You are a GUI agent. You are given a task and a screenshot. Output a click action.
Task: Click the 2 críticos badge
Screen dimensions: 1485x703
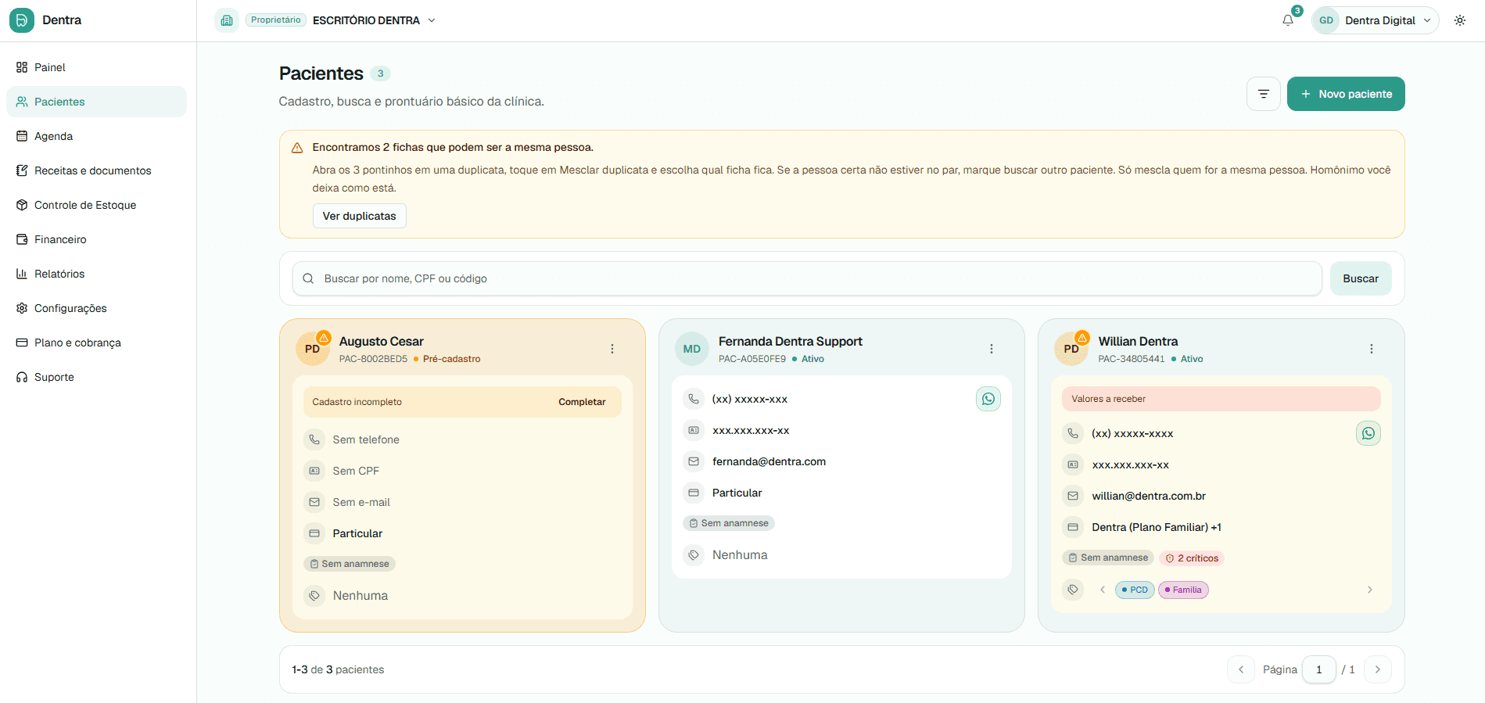1191,558
